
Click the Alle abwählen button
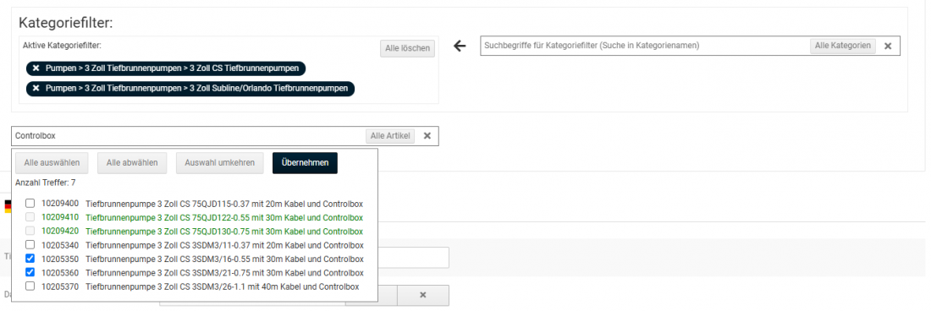click(x=132, y=163)
